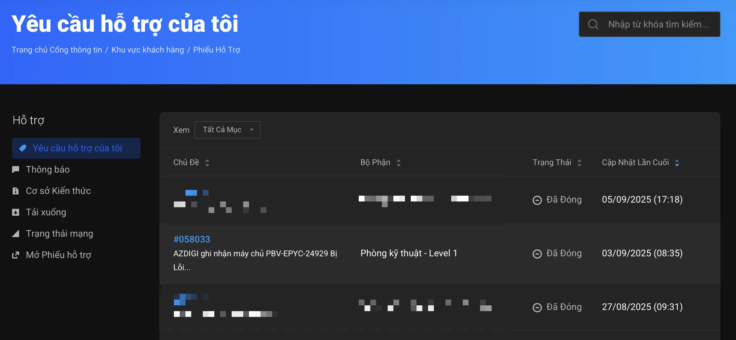Click Đã Đóng status in 05/09/2025 row
The width and height of the screenshot is (736, 340).
564,199
